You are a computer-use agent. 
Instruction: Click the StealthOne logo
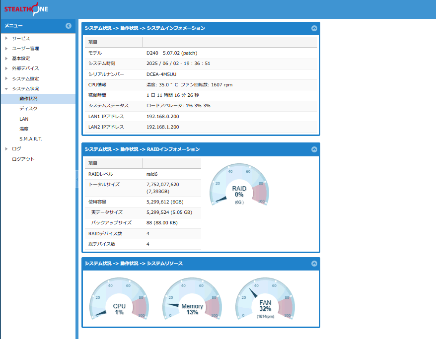(x=26, y=9)
